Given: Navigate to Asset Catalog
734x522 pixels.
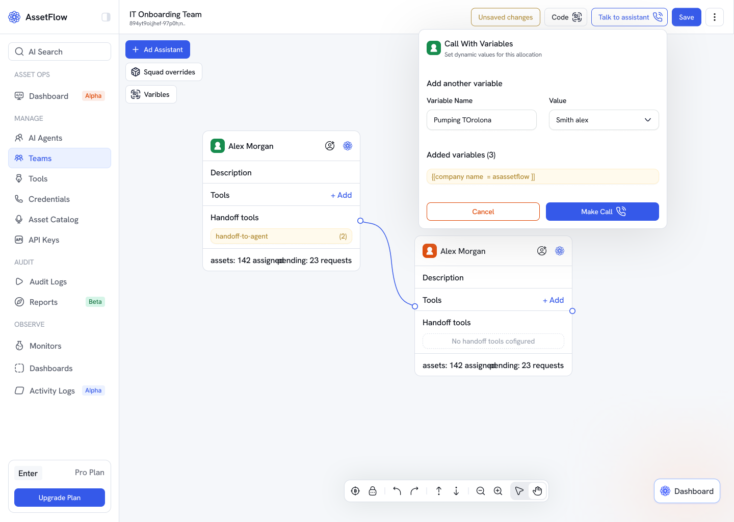Looking at the screenshot, I should (60, 219).
